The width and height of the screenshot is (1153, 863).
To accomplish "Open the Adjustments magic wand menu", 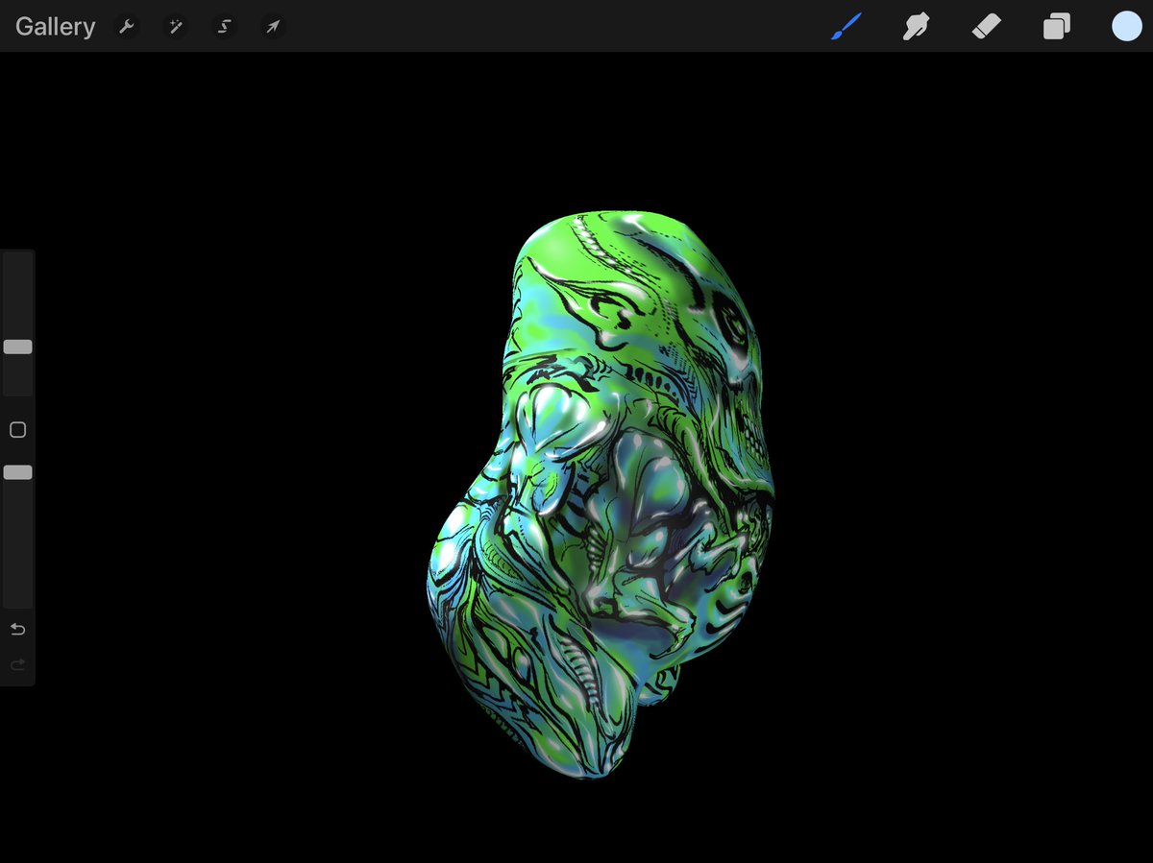I will (175, 27).
